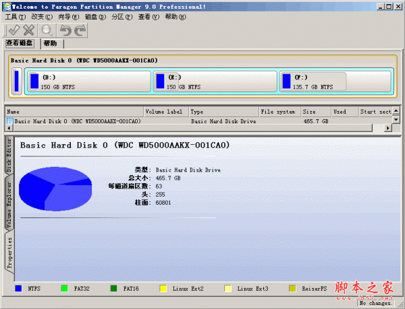Click the olive ReiserFS legend swatch

(292, 288)
